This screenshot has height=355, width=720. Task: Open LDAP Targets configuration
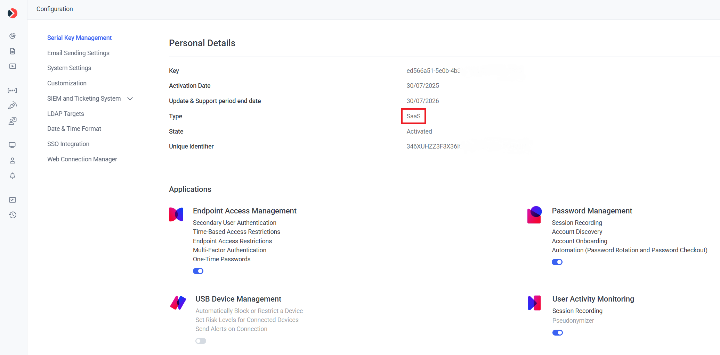click(65, 114)
